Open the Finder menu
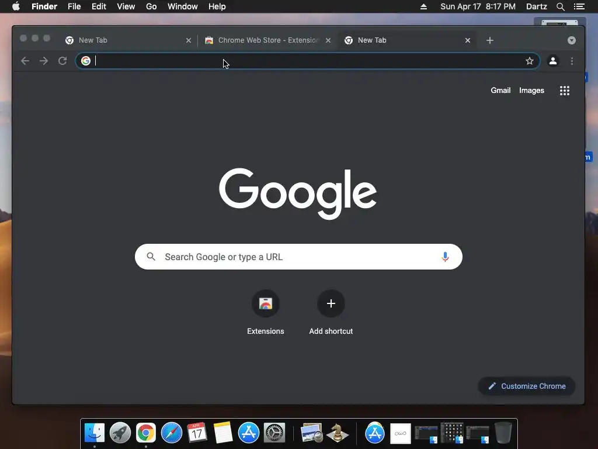This screenshot has height=449, width=598. (44, 6)
